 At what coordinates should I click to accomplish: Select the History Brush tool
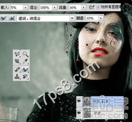[x=25, y=76]
